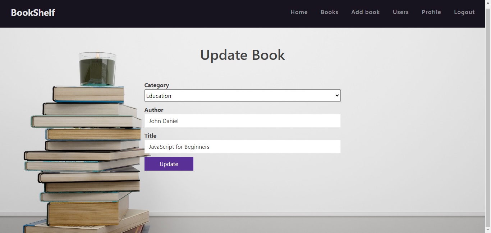Screen dimensions: 491x233
Task: Click inside the Author input field
Action: [x=243, y=121]
